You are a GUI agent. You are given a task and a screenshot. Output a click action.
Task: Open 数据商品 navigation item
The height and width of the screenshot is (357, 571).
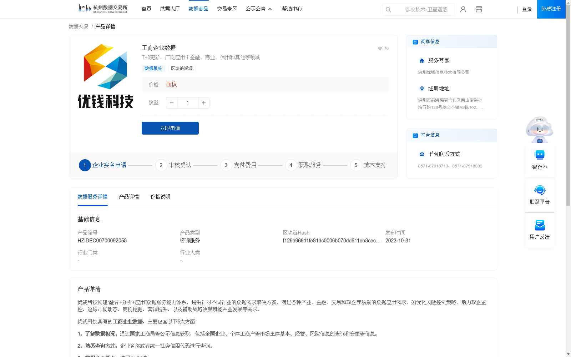pos(198,9)
